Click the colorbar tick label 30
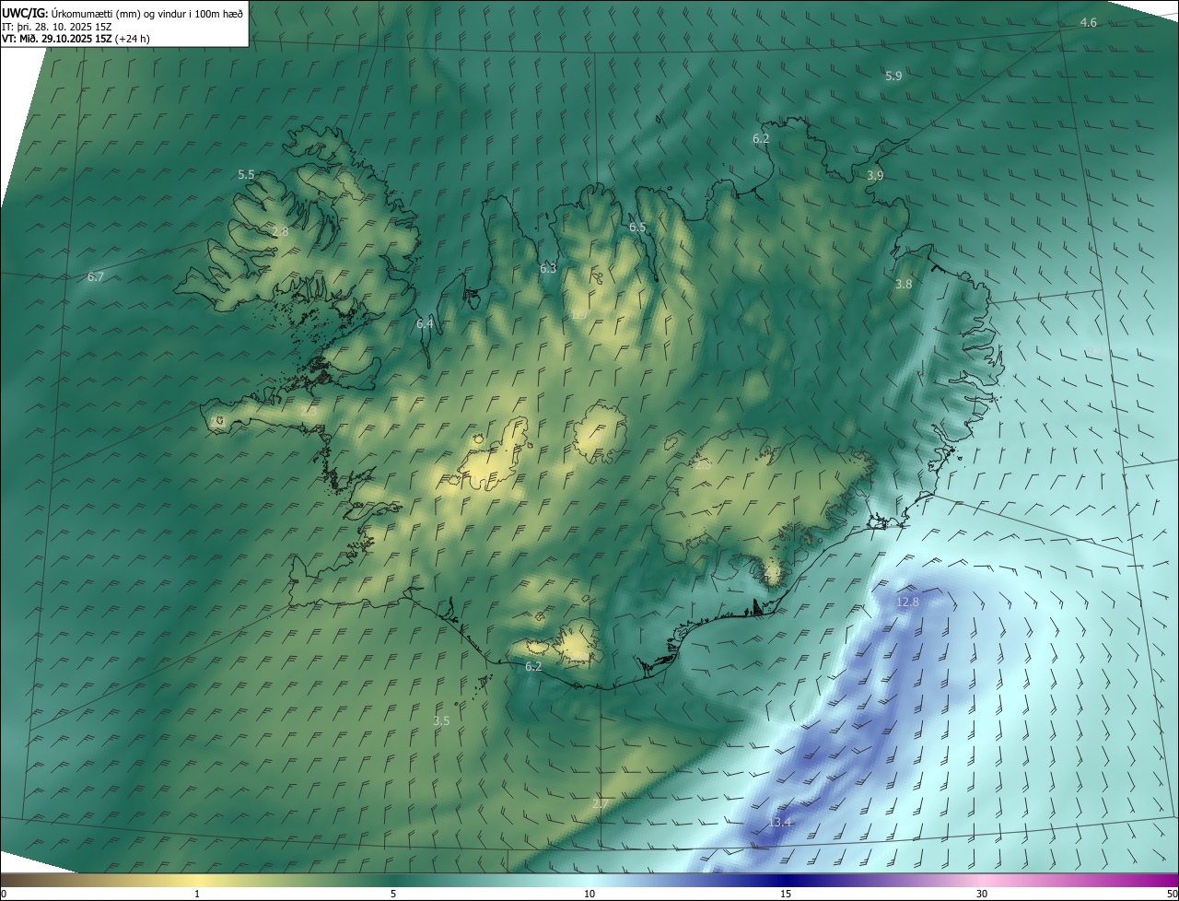The image size is (1179, 901). tap(982, 894)
